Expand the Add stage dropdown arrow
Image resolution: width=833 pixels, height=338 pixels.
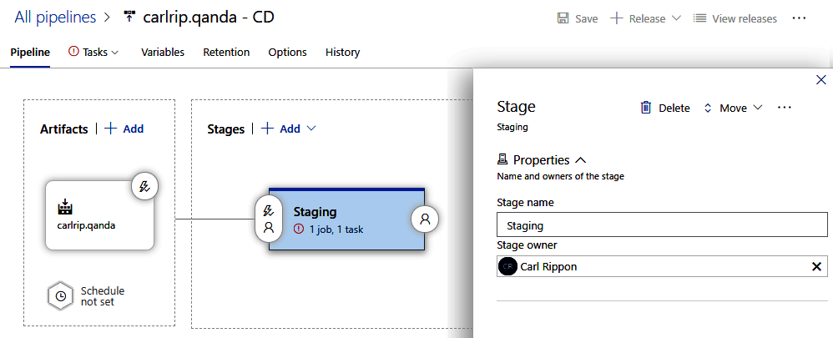[312, 129]
